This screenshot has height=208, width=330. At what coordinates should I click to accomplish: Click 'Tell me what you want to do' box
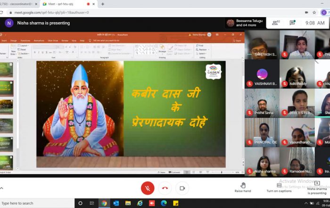(104, 41)
